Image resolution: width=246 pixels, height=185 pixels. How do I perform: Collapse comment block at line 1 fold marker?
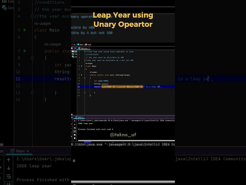pos(85,52)
